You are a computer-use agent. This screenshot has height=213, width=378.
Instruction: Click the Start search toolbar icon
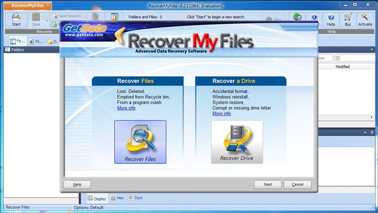[x=16, y=19]
